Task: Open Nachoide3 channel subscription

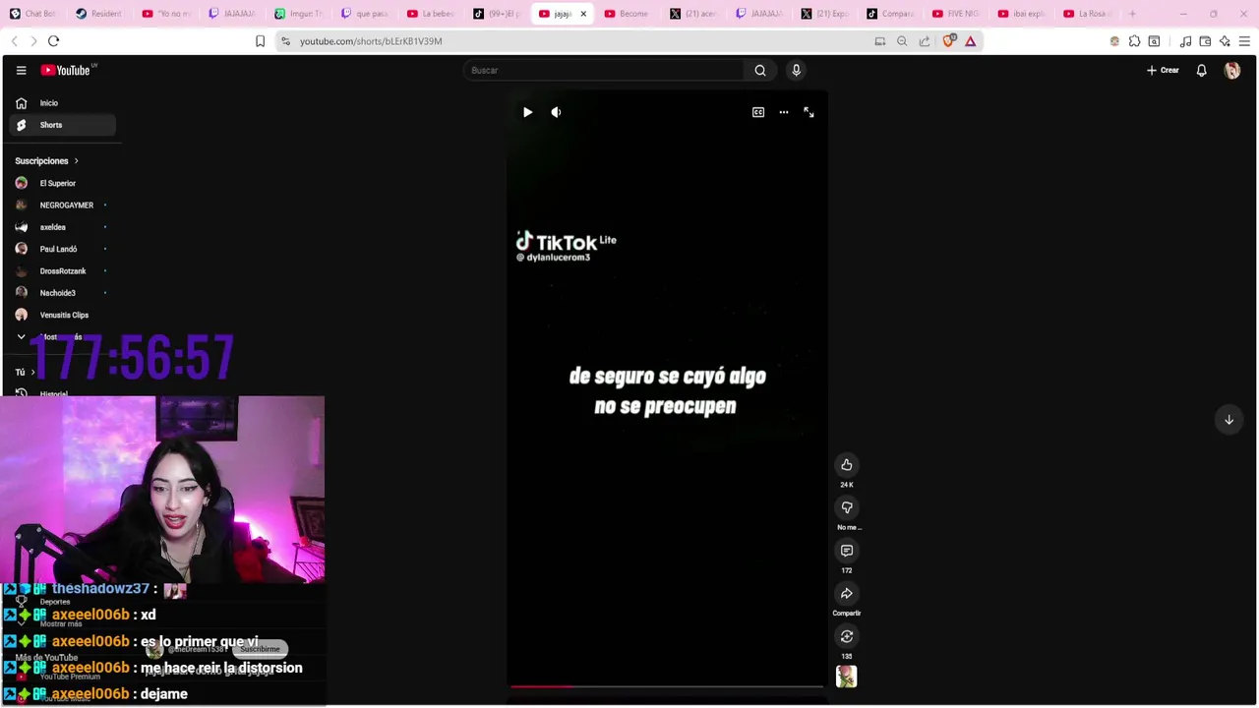Action: point(63,293)
